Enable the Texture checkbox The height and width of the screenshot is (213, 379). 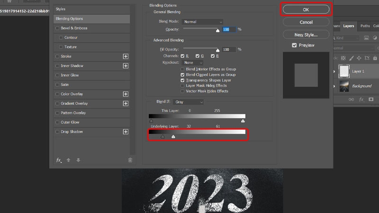pyautogui.click(x=61, y=47)
